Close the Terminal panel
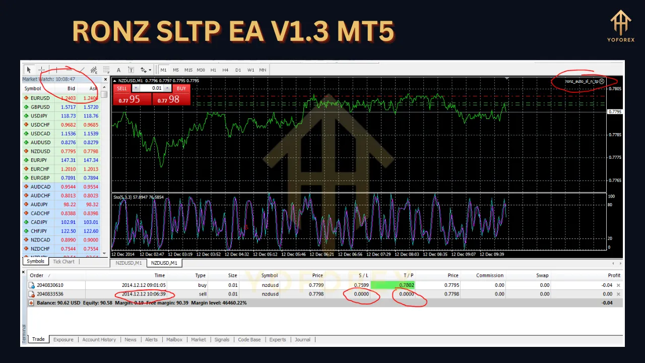The height and width of the screenshot is (363, 645). click(x=23, y=272)
